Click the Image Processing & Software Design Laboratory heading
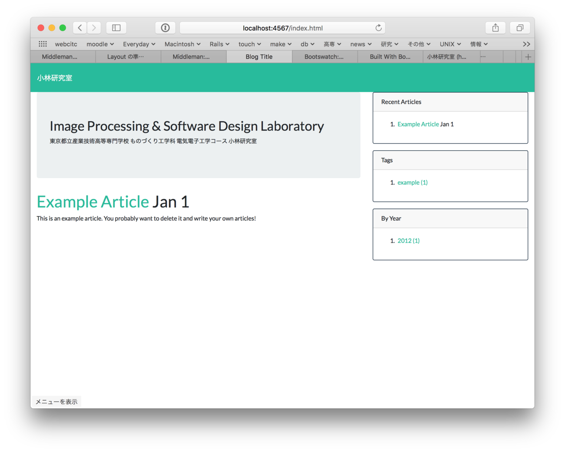 coord(186,126)
